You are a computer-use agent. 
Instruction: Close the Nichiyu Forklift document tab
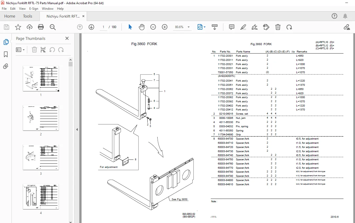[x=84, y=16]
